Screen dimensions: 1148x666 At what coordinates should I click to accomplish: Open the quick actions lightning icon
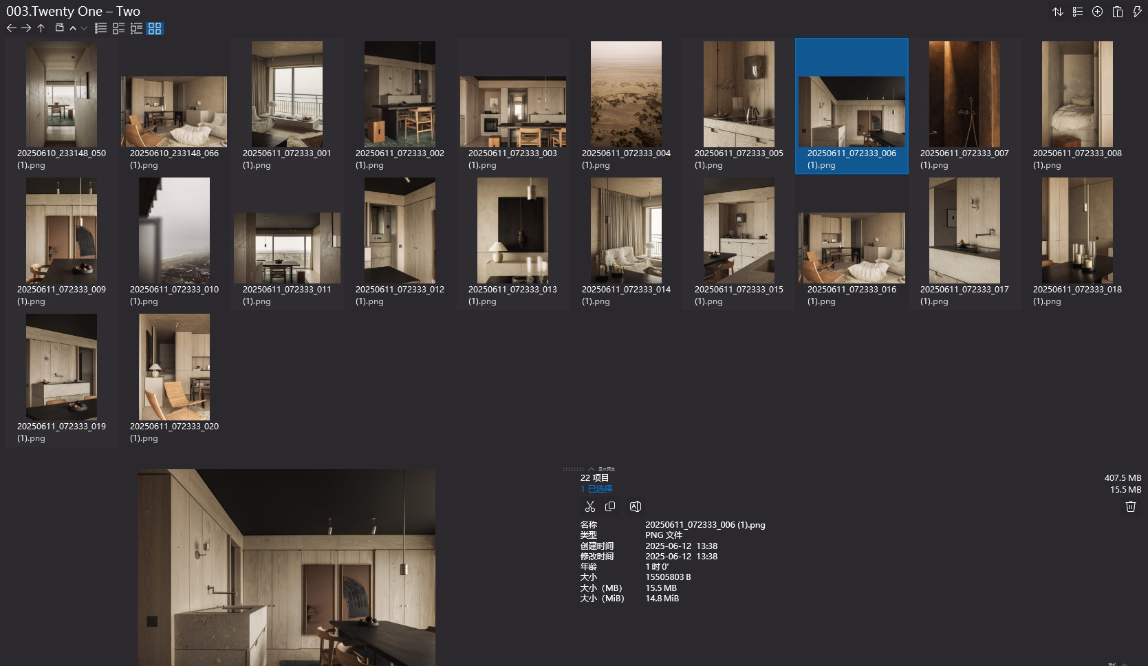(1137, 12)
